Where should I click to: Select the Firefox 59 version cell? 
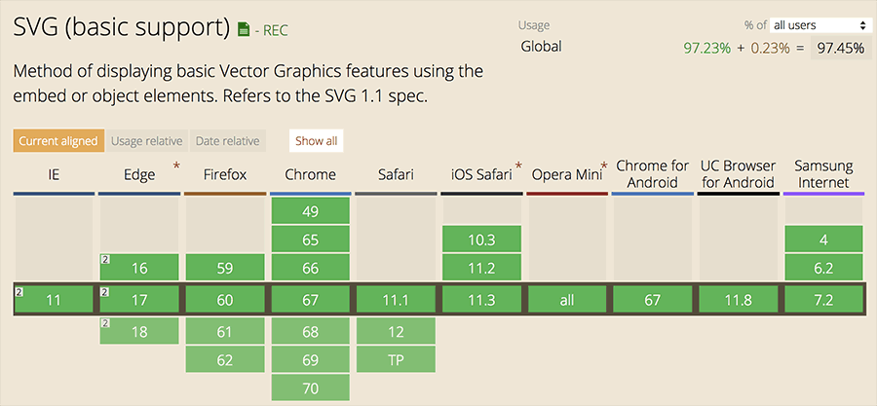225,268
